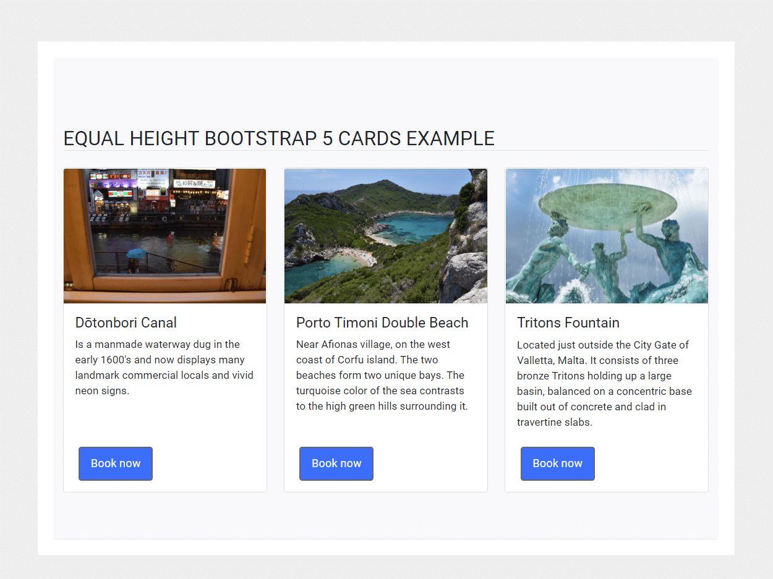Open the Dōtonbori Canal card photo

tap(165, 235)
